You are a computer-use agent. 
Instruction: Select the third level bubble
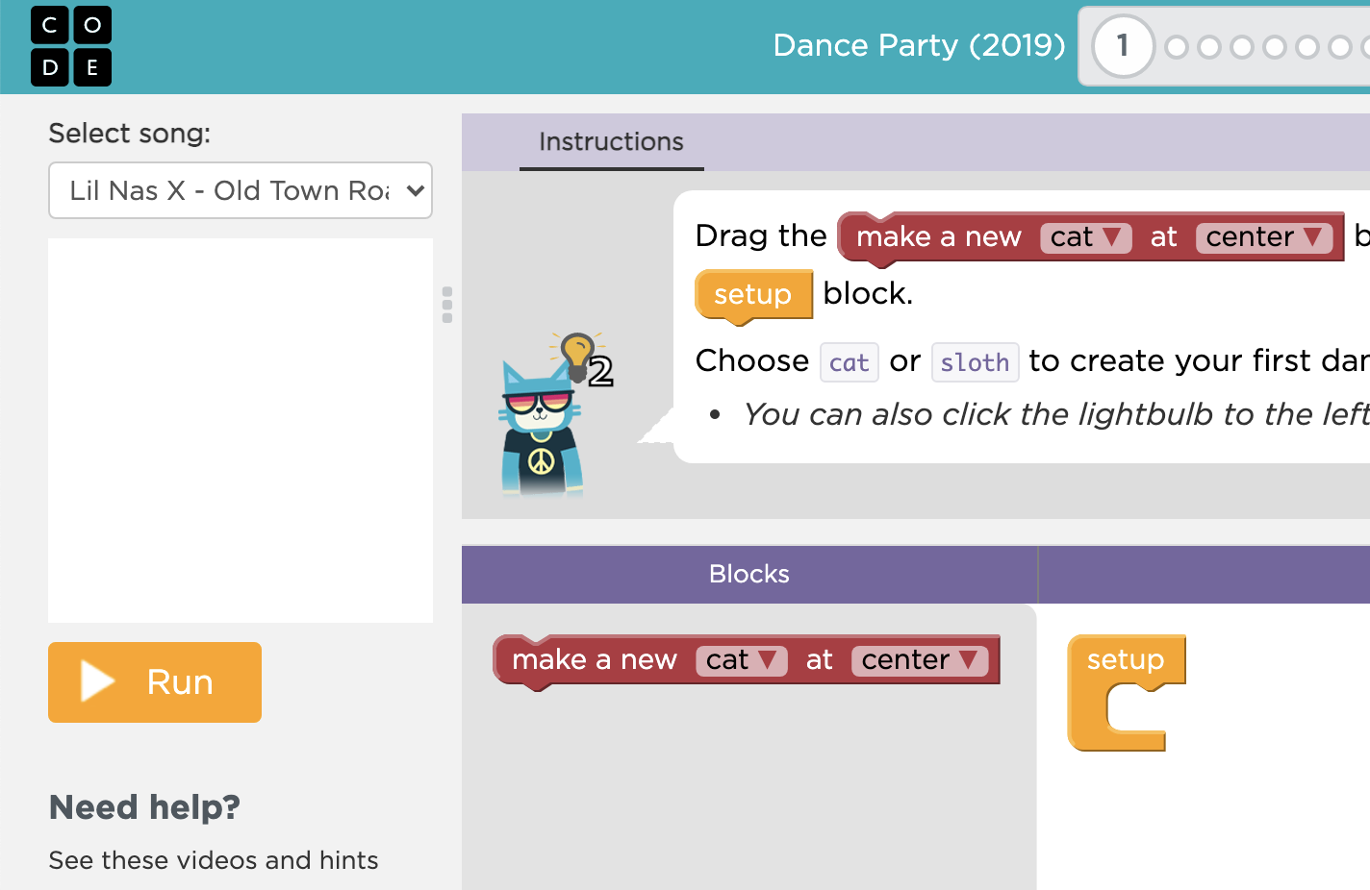click(1208, 44)
